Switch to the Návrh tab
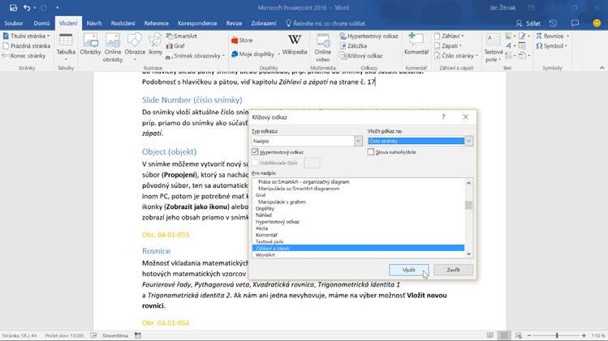The width and height of the screenshot is (608, 341). coord(94,23)
